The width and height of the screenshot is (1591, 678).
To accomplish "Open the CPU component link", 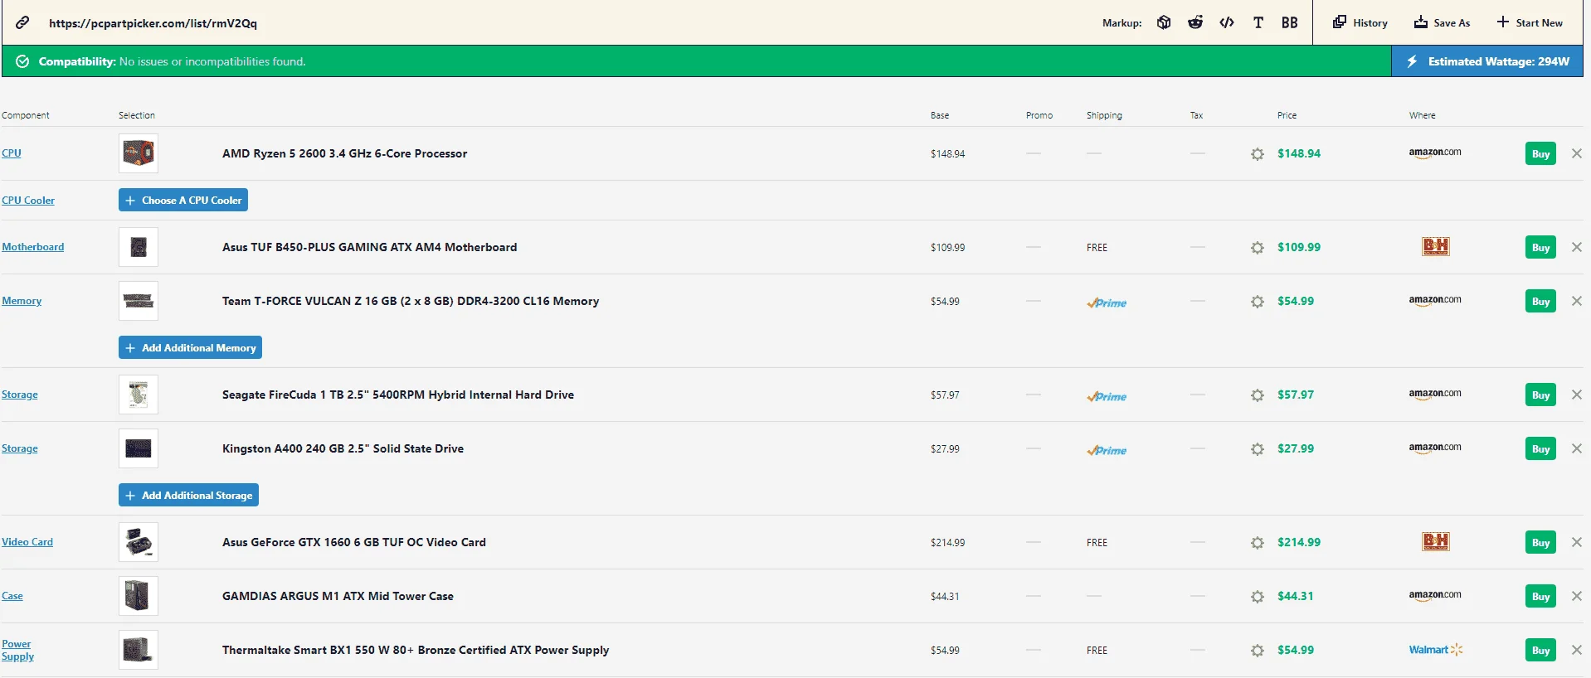I will (x=12, y=153).
